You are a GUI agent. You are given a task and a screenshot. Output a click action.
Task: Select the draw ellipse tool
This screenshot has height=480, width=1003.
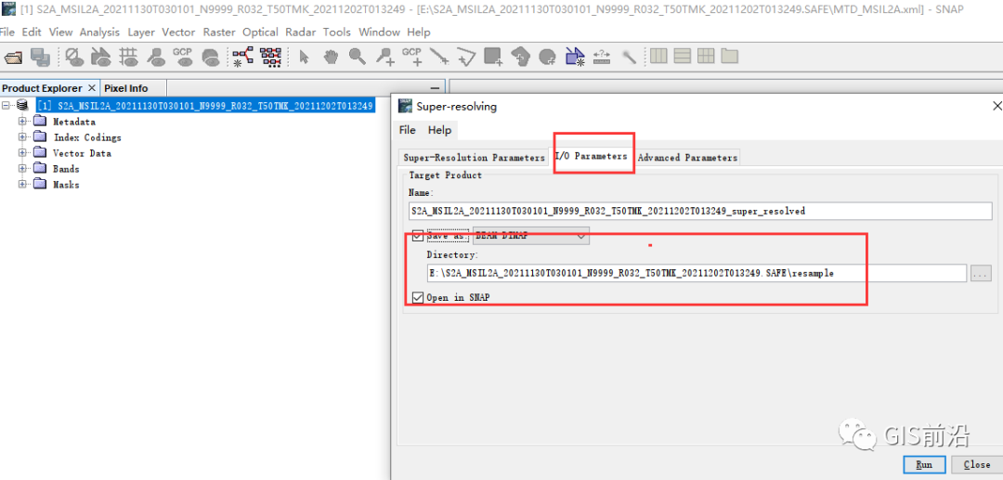pyautogui.click(x=548, y=57)
